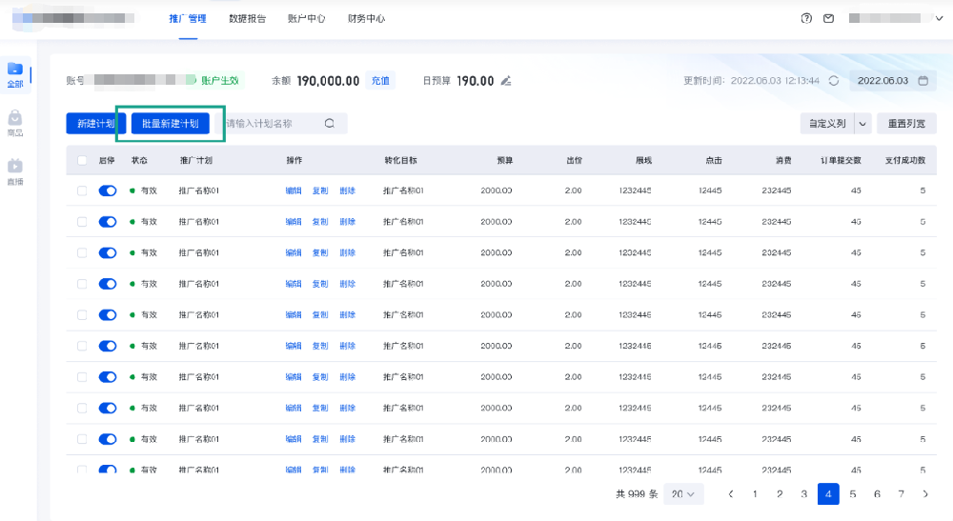Click the help question mark icon

[x=807, y=18]
